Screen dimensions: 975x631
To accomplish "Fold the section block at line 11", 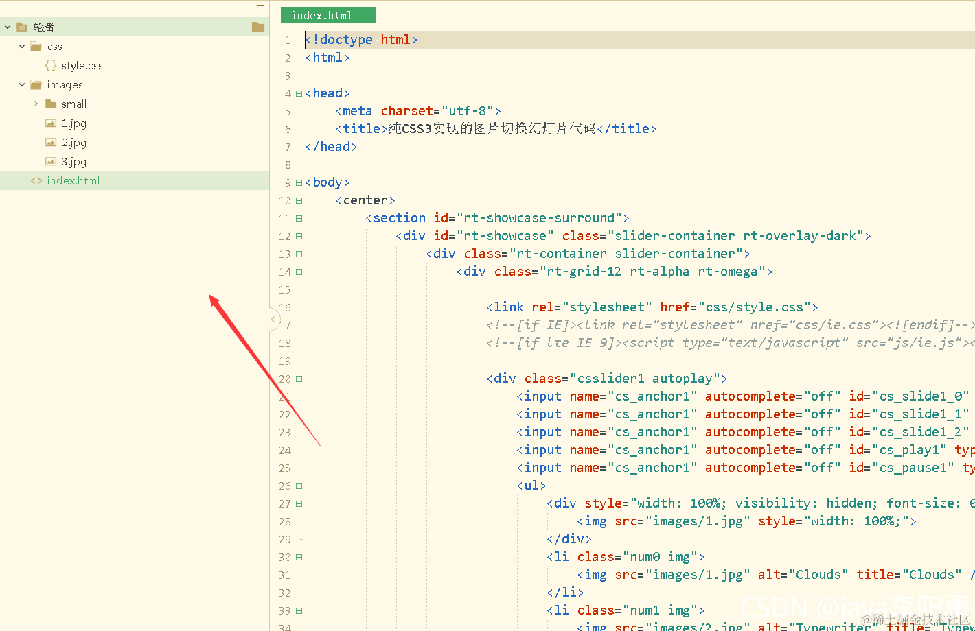I will click(x=299, y=218).
